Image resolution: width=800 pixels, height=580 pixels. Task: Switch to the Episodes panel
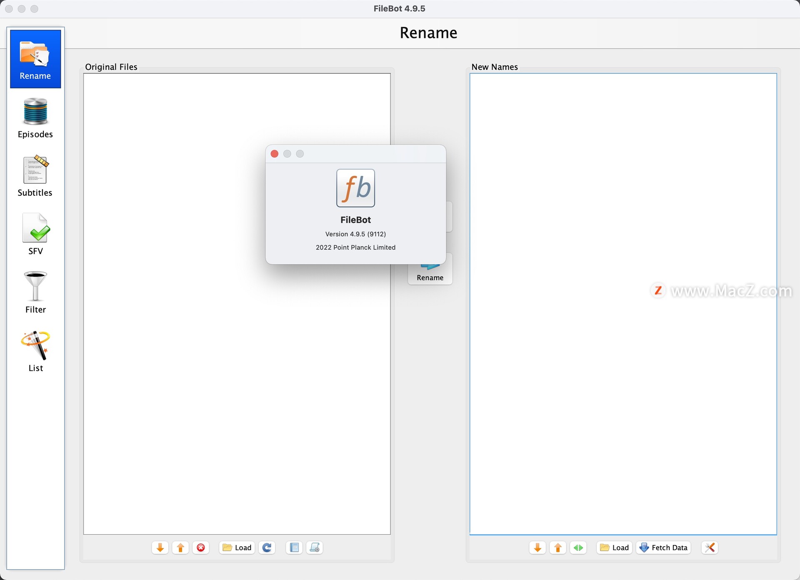[35, 118]
